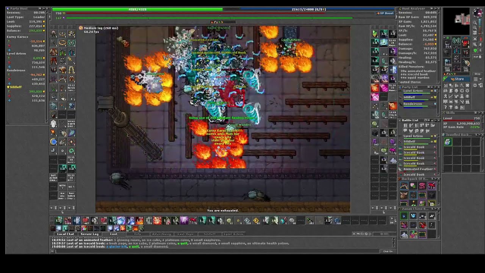The height and width of the screenshot is (273, 485).
Task: Click item in Jewelled Backpack first slot
Action: pyautogui.click(x=448, y=142)
